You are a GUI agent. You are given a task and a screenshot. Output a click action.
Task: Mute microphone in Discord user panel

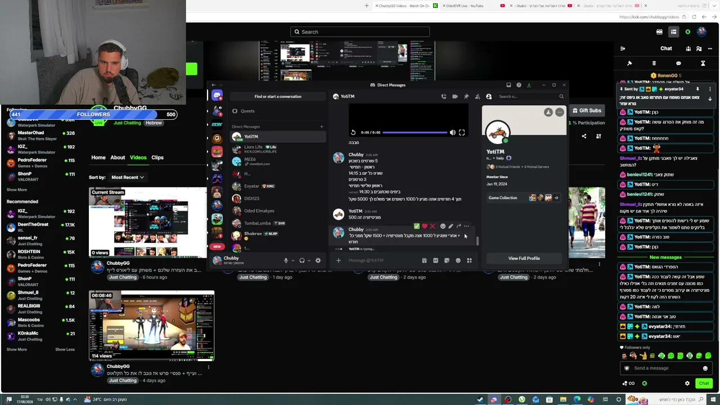tap(286, 260)
